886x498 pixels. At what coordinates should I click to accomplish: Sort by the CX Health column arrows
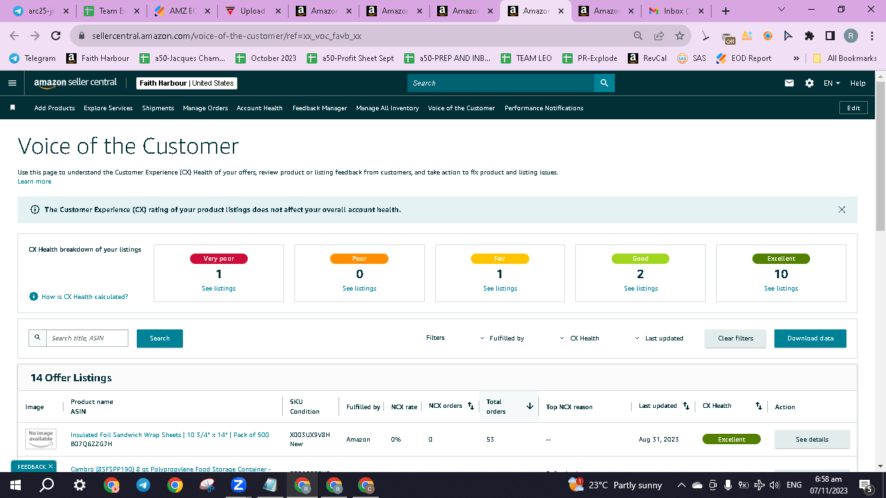pos(759,406)
